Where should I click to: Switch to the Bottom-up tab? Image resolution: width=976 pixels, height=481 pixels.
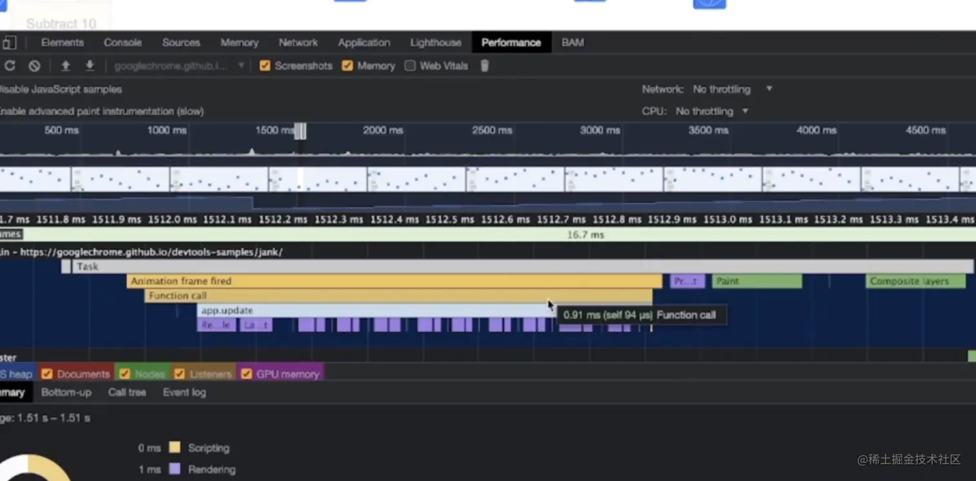(66, 393)
